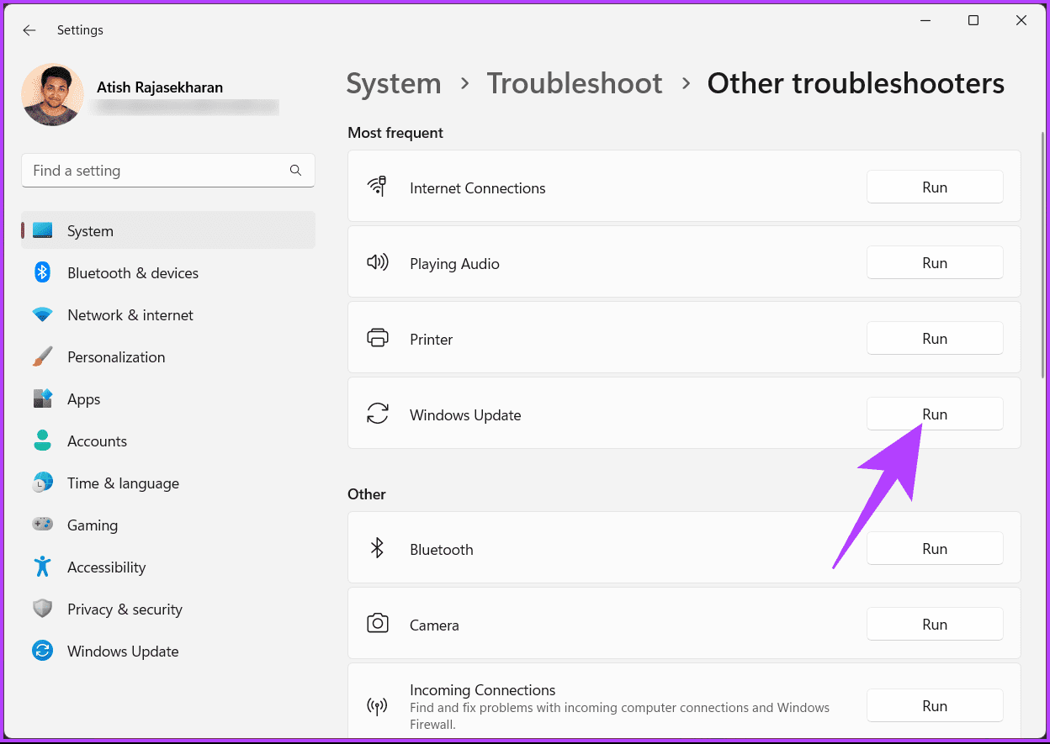Run the Playing Audio troubleshooter
The height and width of the screenshot is (744, 1050).
[934, 262]
